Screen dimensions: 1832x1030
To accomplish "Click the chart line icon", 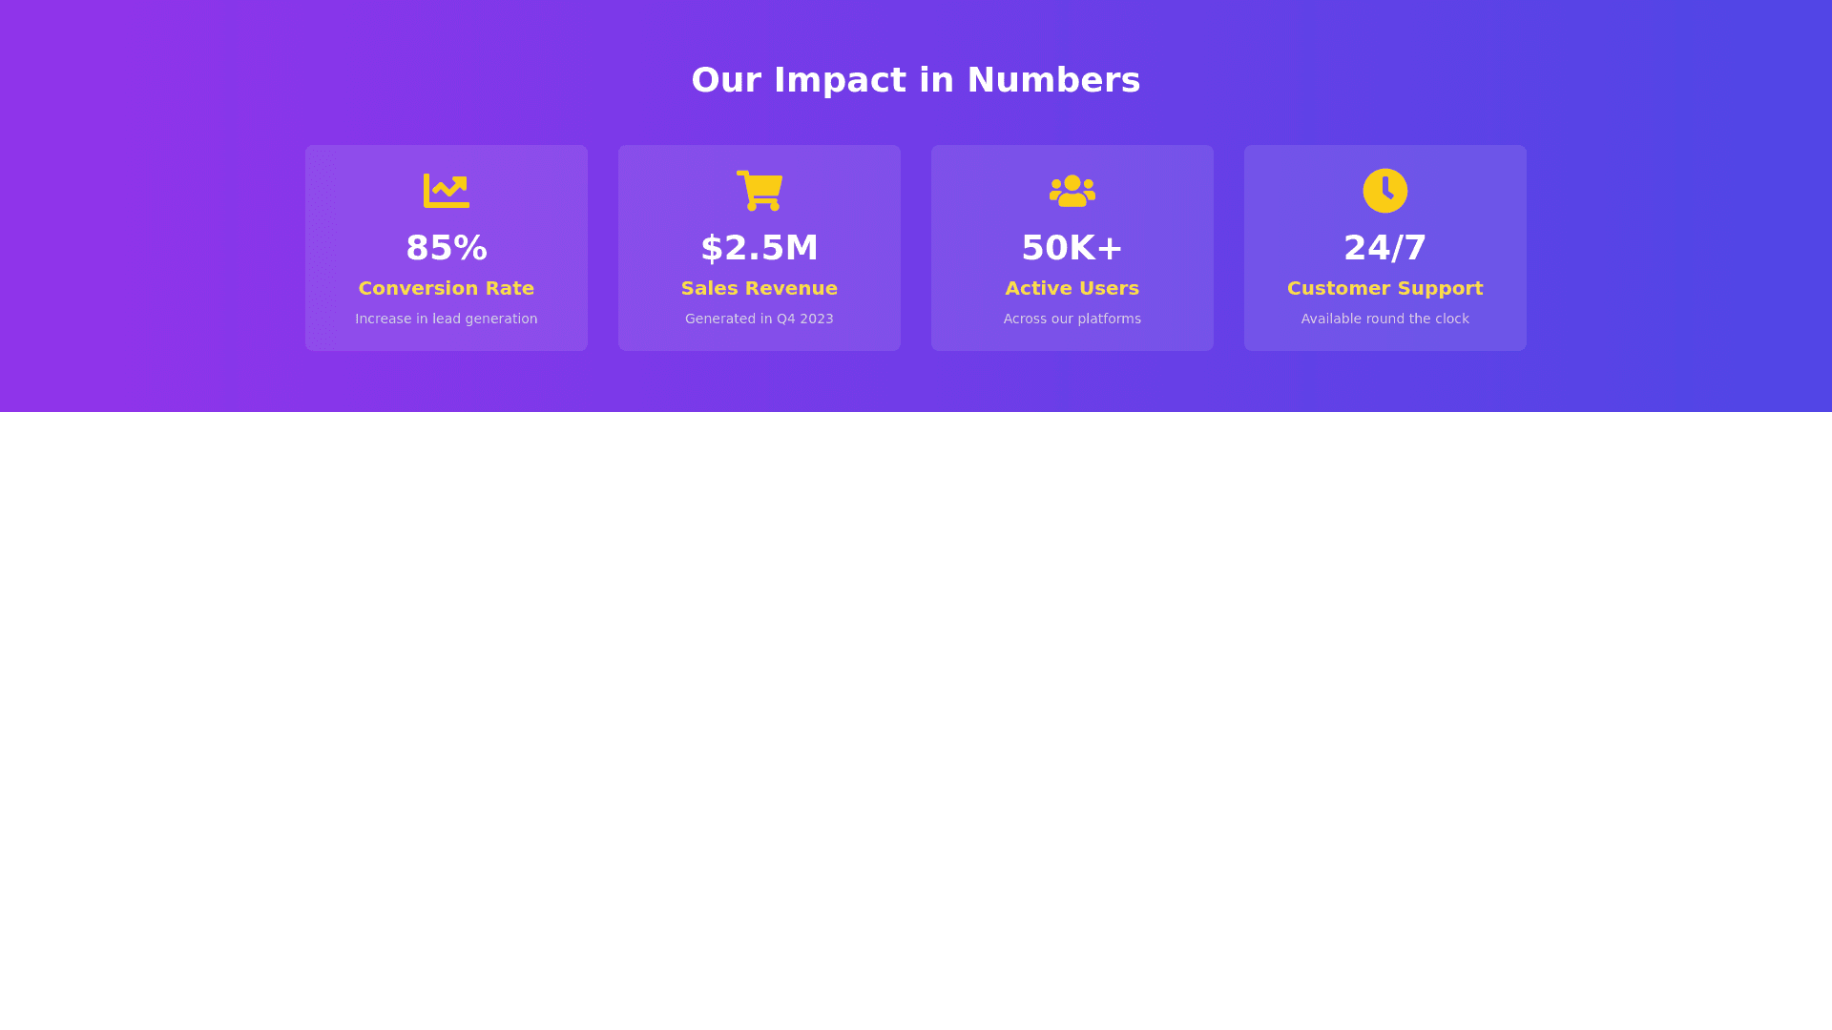I will point(446,191).
